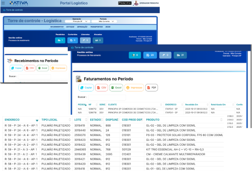Select NF 1298718 row cell
This screenshot has height=171, width=252.
click(x=92, y=113)
